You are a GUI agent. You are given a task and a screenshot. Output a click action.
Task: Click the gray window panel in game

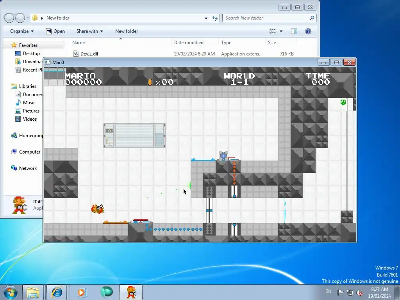pos(134,136)
